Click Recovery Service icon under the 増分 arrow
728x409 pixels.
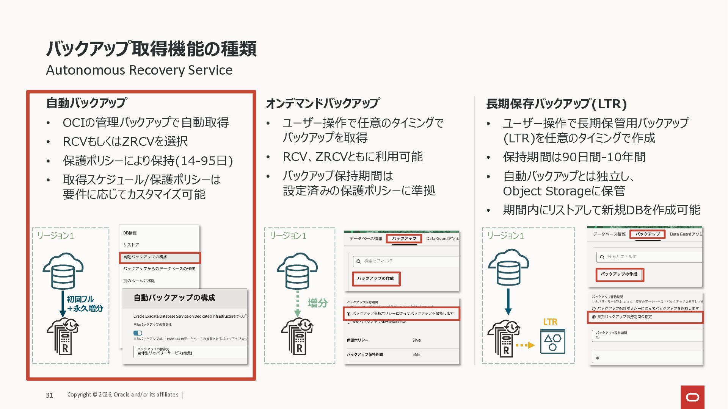coord(297,336)
